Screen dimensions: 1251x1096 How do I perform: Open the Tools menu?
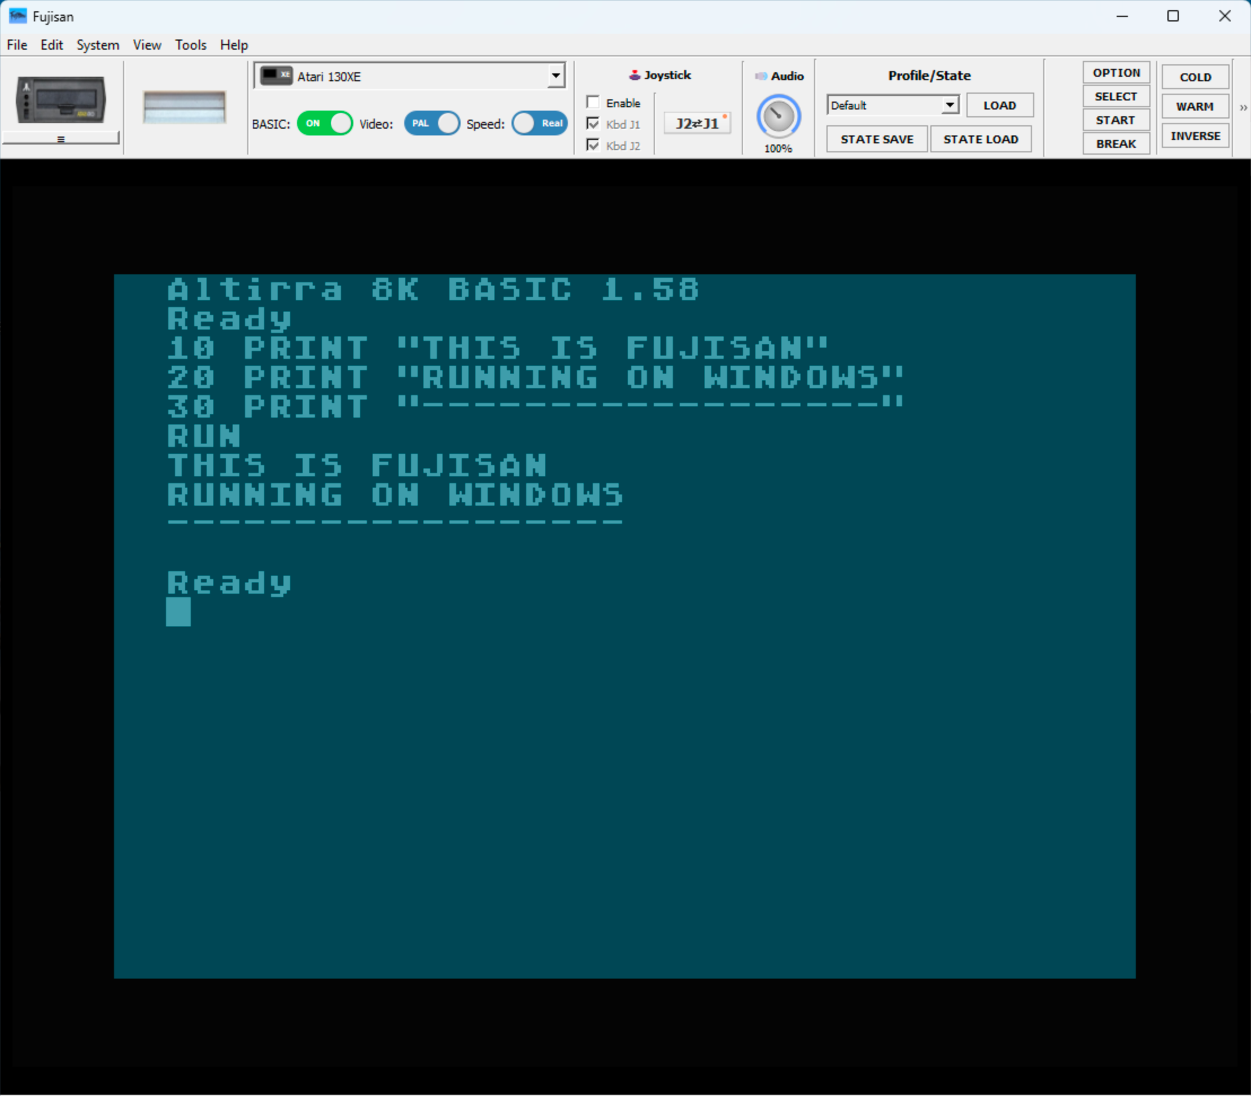pos(191,45)
